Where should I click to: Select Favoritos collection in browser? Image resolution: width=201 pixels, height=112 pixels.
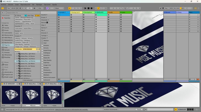pos(7,18)
